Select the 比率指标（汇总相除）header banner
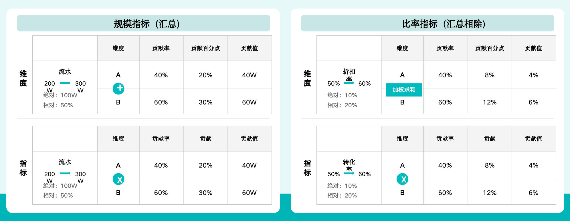 tap(427, 23)
